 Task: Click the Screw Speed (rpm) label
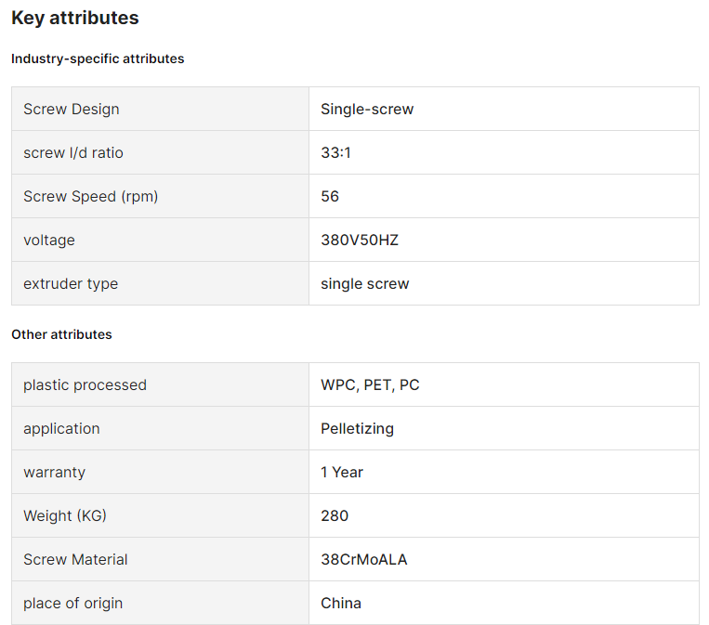coord(90,196)
